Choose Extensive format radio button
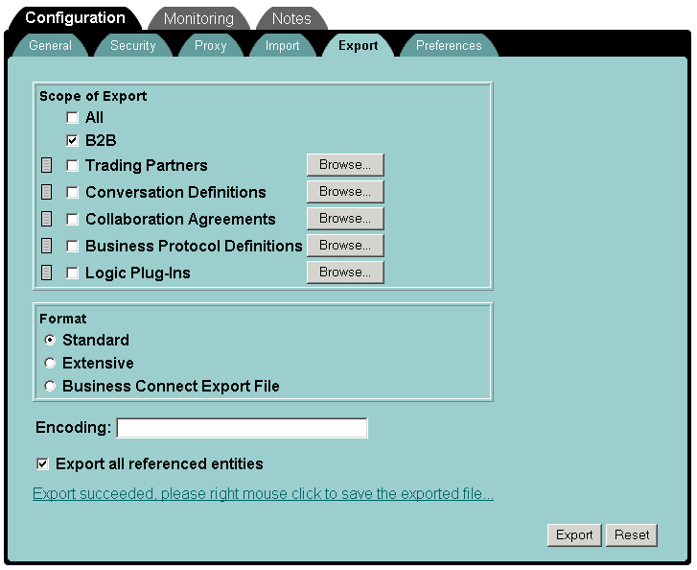This screenshot has height=570, width=697. pyautogui.click(x=50, y=363)
